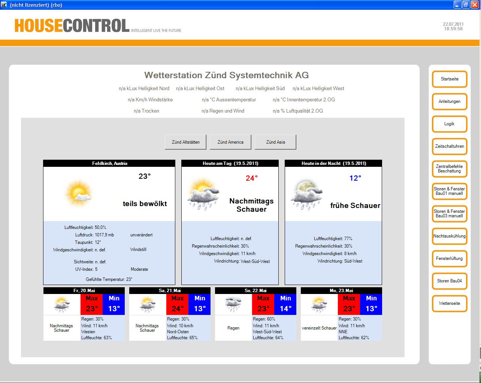Switch to Zünd Asia weather
Screen dimensions: 481x383
point(275,142)
